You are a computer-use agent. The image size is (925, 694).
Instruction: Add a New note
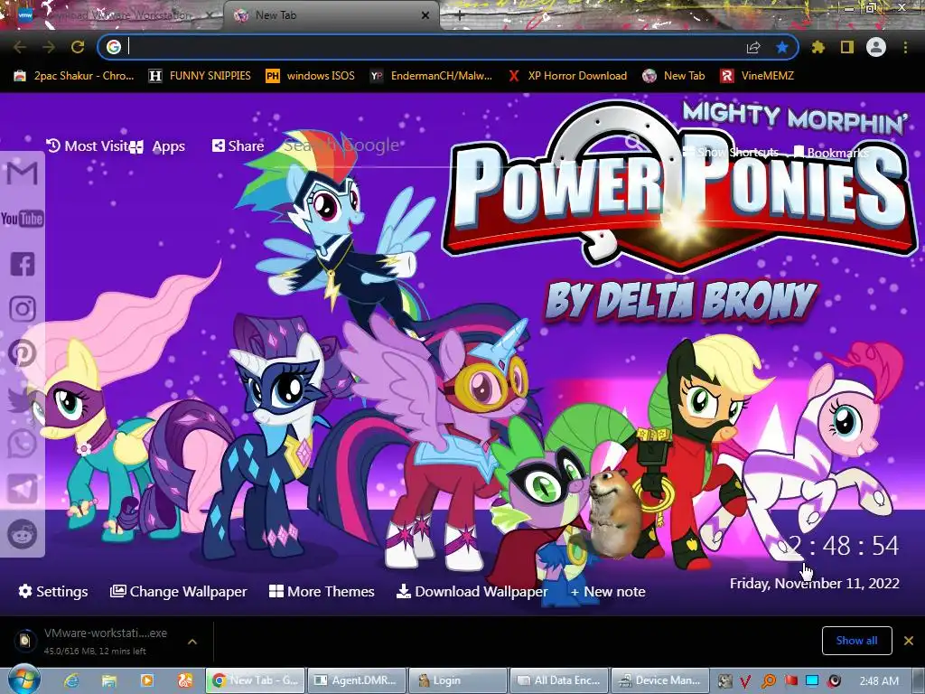click(608, 591)
